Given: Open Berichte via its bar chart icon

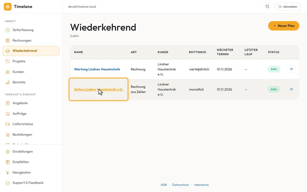Looking at the screenshot, I should [8, 82].
